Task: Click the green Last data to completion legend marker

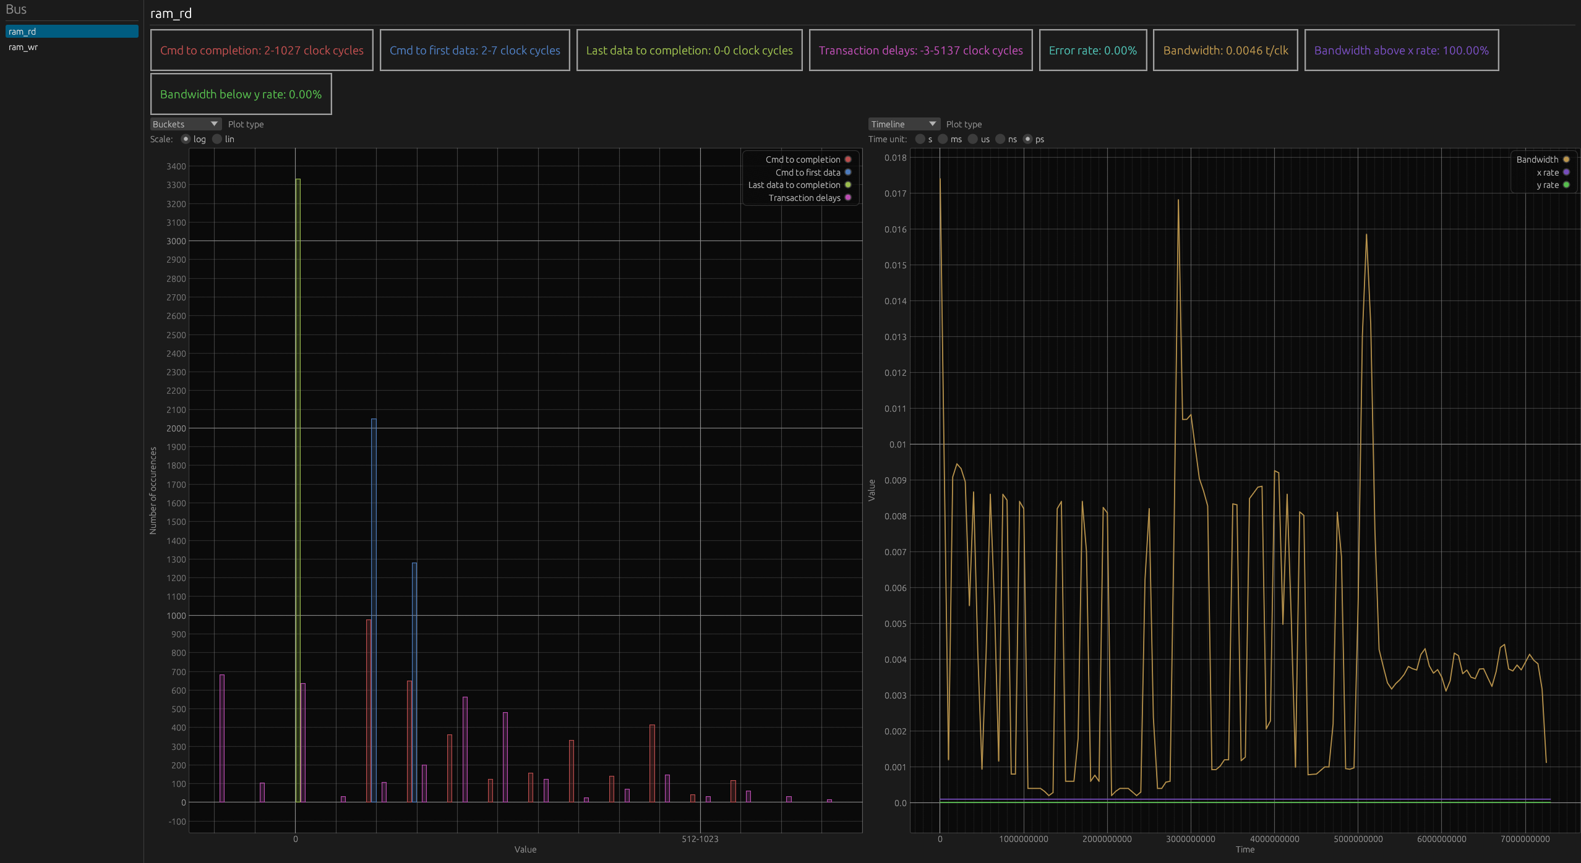Action: pyautogui.click(x=848, y=185)
